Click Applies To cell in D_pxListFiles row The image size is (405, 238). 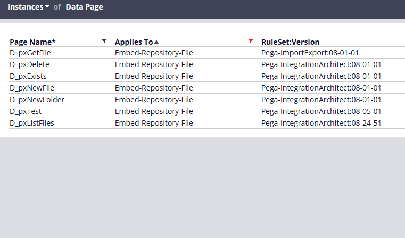click(x=154, y=123)
